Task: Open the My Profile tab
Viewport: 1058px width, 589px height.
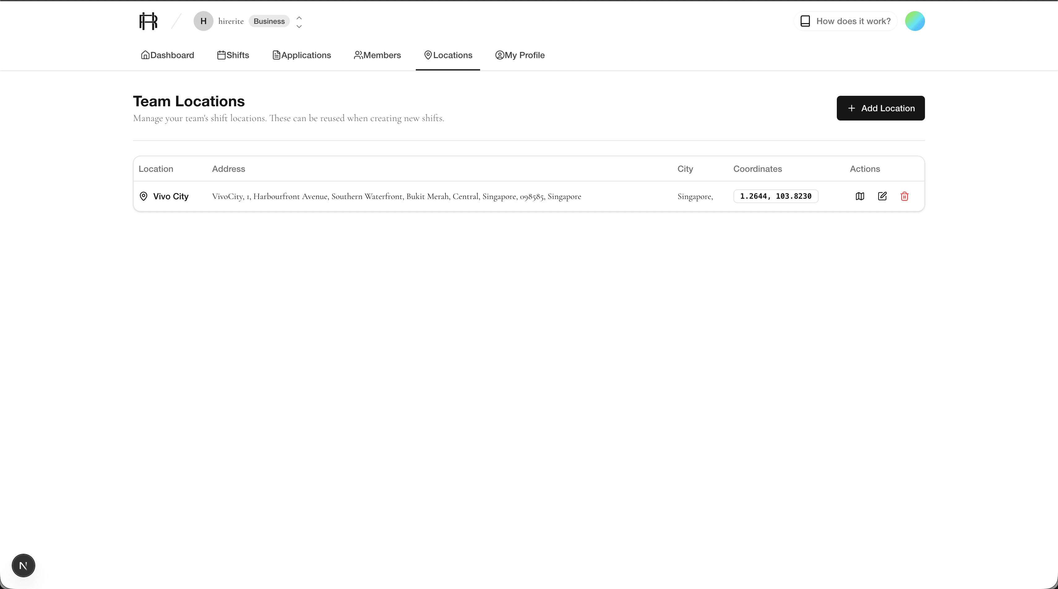Action: pos(520,55)
